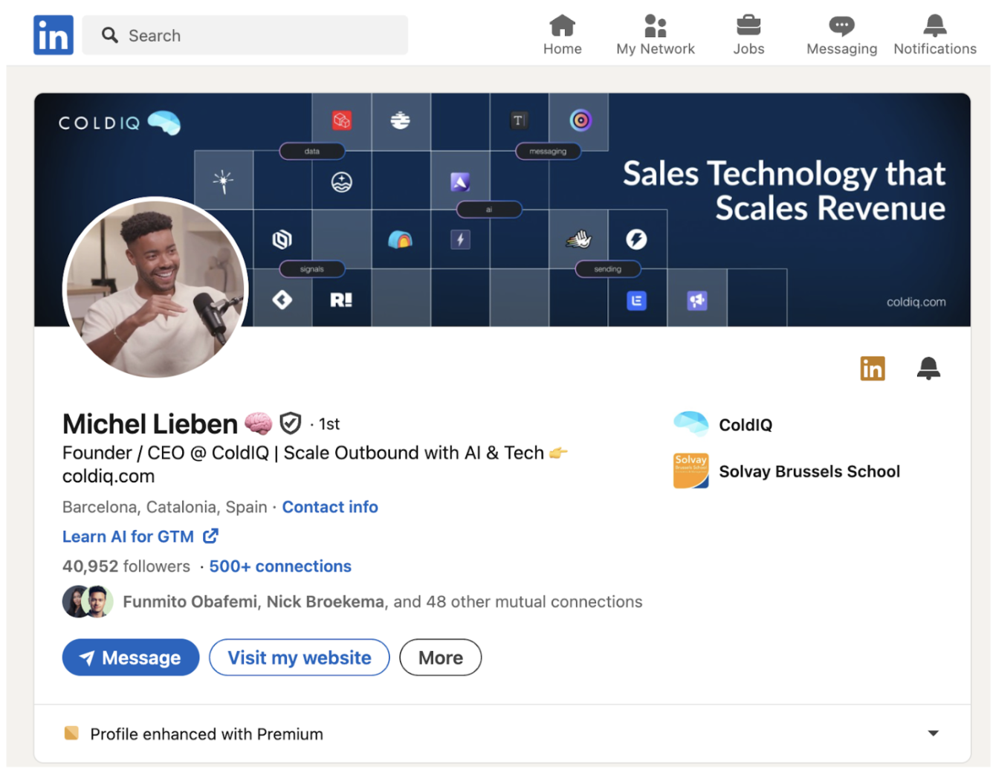
Task: Click the ColdIQ banner cover image headline
Action: tap(783, 190)
